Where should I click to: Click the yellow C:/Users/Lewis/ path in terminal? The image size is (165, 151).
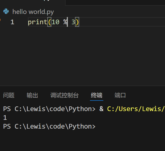[x=136, y=109]
